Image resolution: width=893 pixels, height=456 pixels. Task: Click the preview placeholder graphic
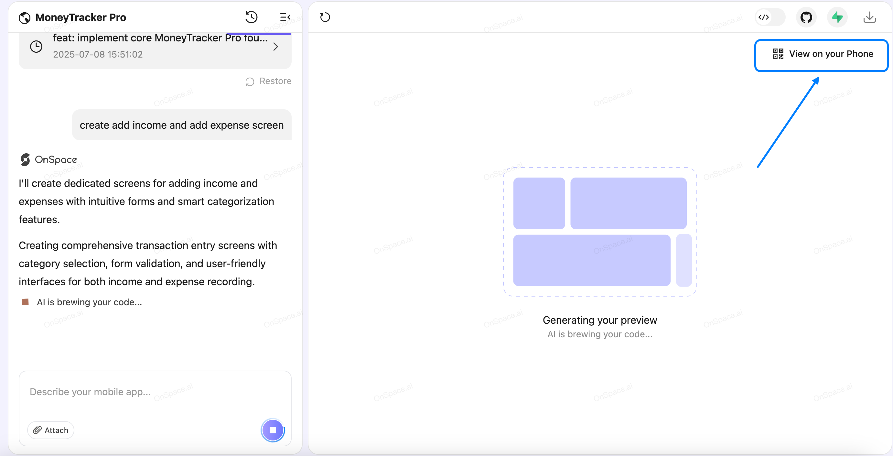[600, 232]
